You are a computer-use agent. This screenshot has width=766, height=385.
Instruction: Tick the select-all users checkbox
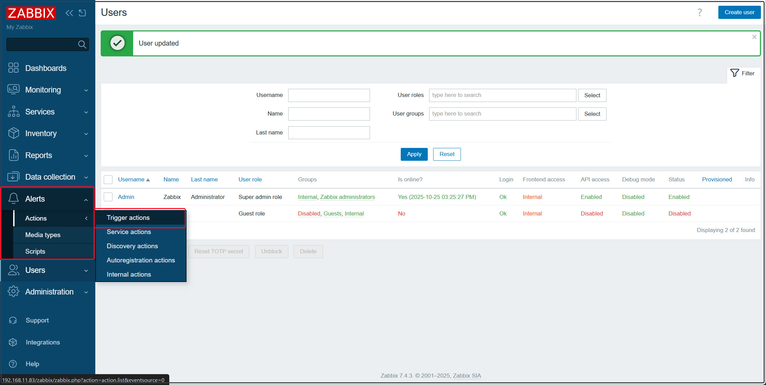pos(108,179)
